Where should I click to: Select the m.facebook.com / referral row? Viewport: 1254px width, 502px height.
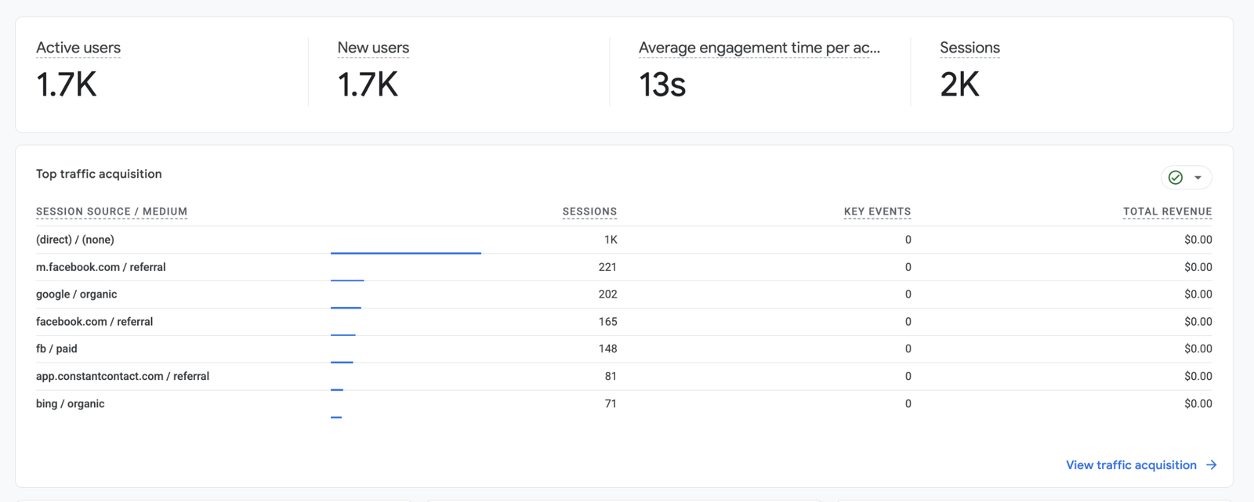624,267
